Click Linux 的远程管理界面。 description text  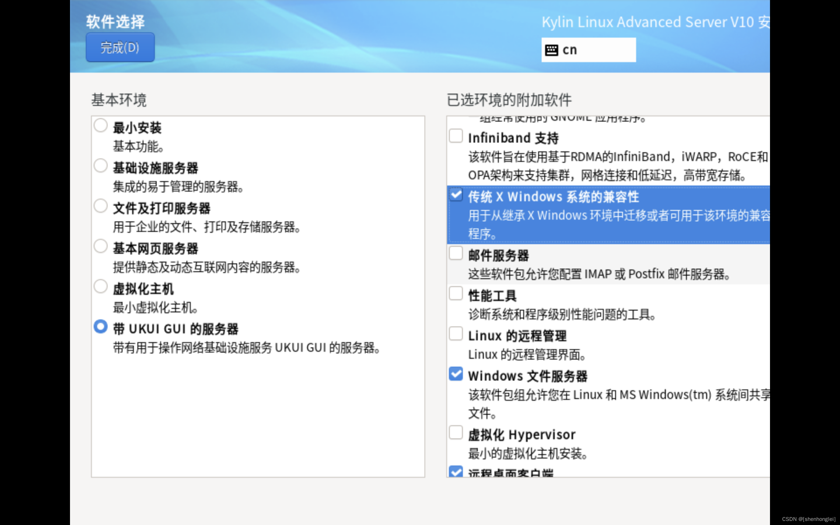click(527, 355)
